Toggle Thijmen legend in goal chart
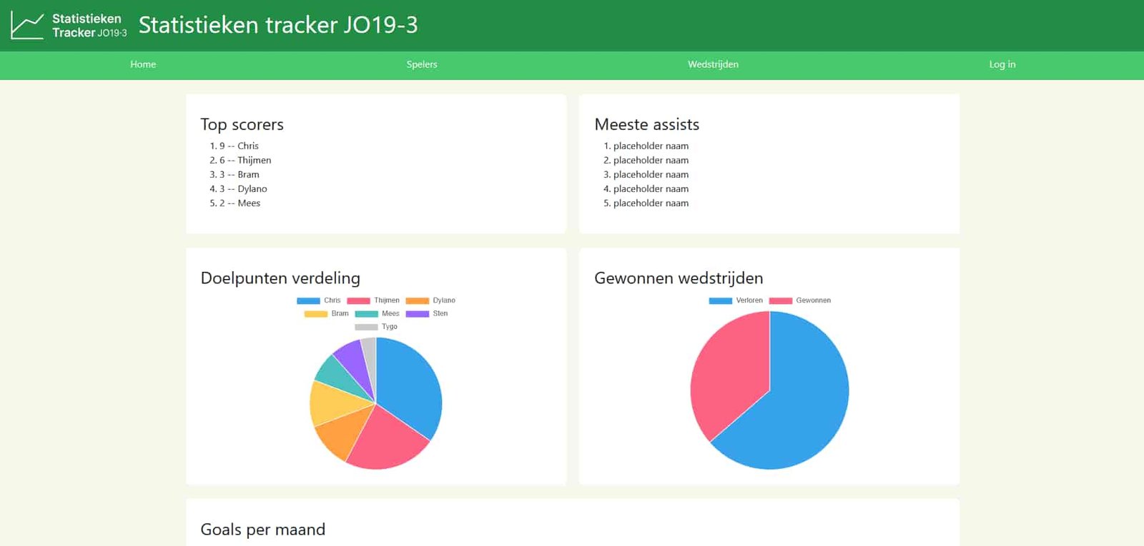 click(x=373, y=300)
